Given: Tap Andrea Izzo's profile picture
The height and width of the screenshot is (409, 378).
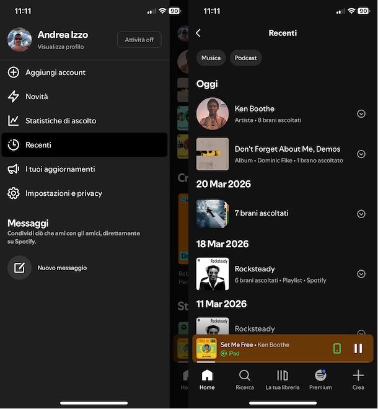Looking at the screenshot, I should (20, 40).
